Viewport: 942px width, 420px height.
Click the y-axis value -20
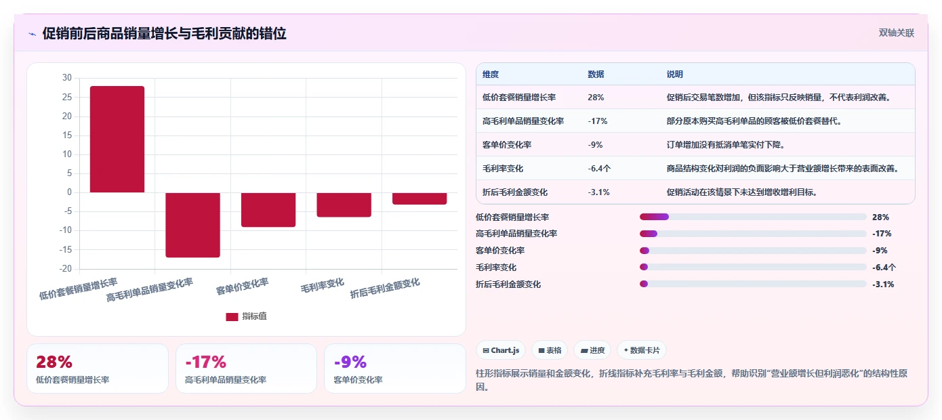65,269
